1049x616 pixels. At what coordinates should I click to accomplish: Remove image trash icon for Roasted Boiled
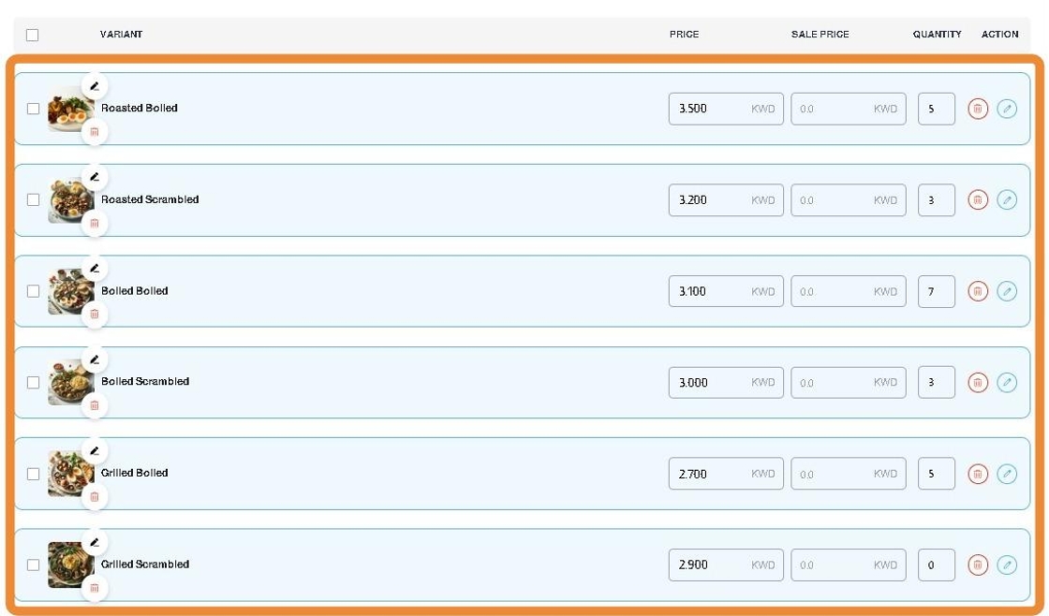[x=95, y=132]
